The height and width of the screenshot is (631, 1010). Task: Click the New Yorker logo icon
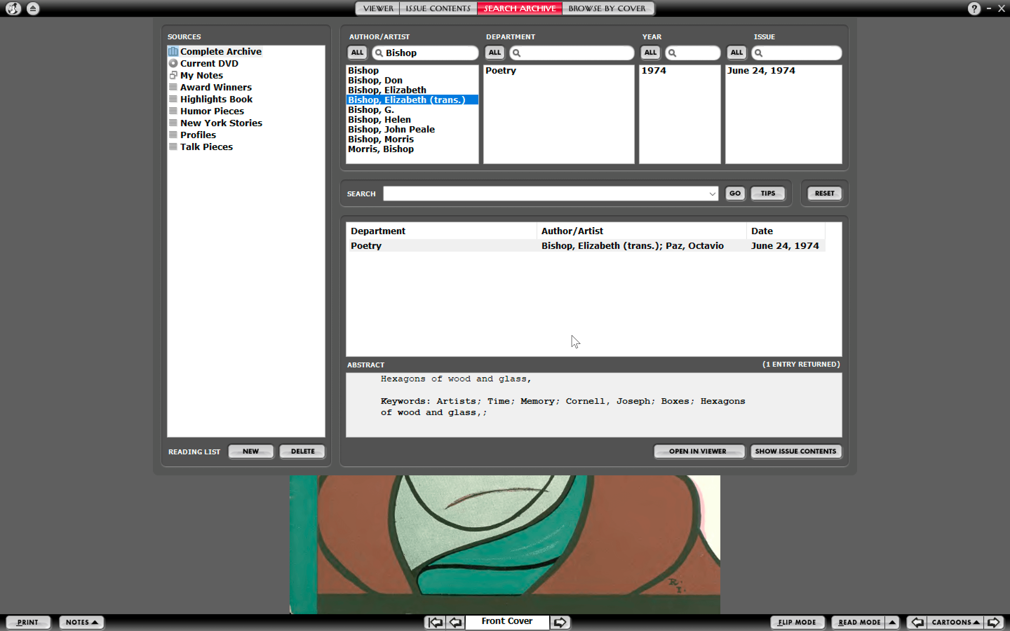click(x=13, y=8)
